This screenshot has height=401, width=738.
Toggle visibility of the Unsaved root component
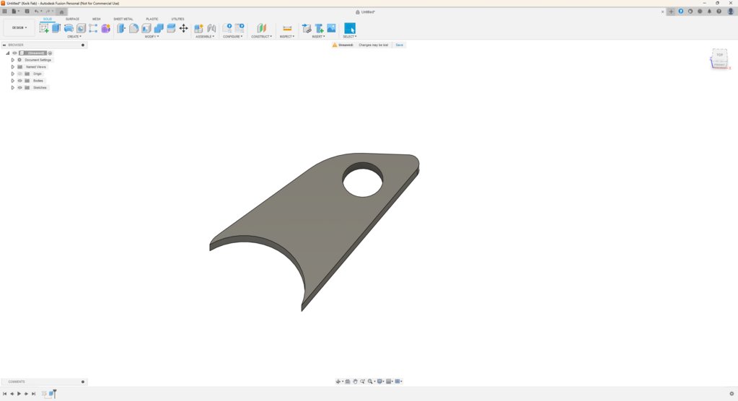pos(14,53)
